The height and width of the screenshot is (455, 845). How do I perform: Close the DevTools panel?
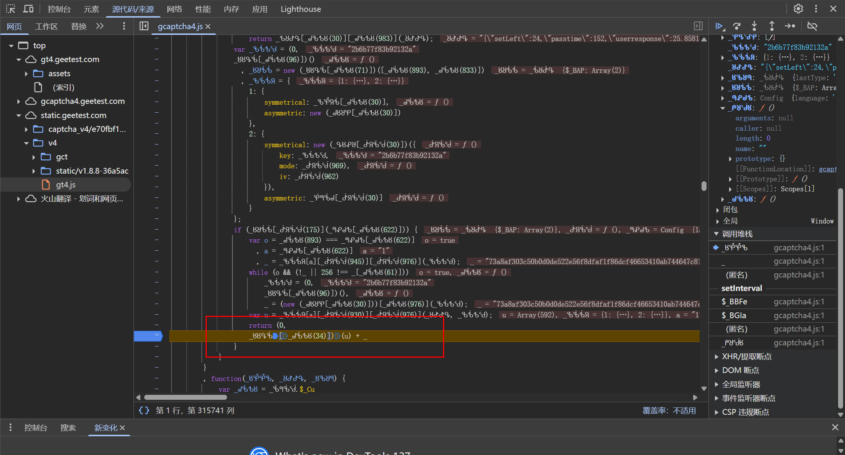point(833,9)
